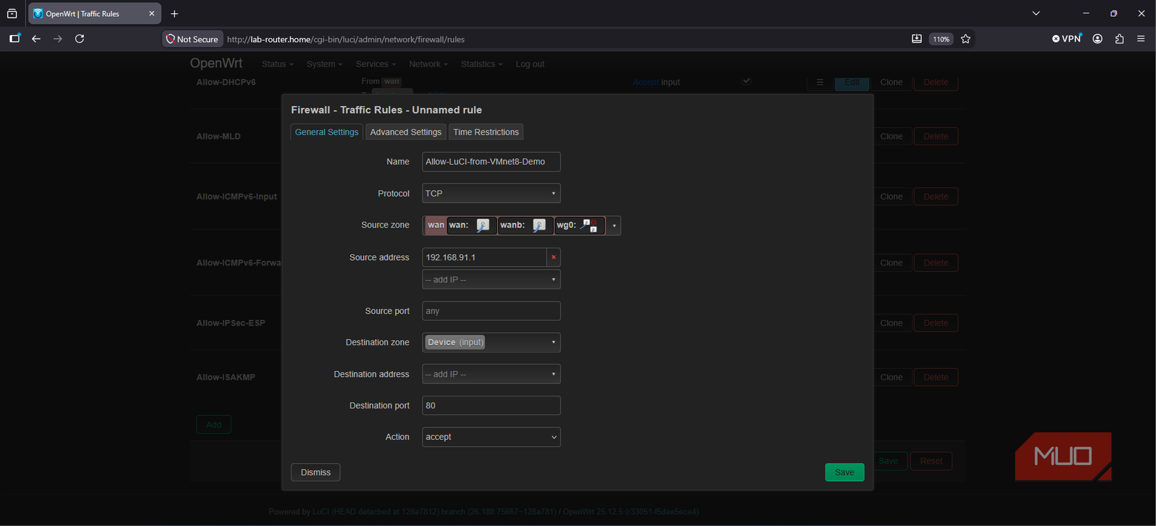1156x526 pixels.
Task: Click the wan zone label in Source zone
Action: (436, 226)
